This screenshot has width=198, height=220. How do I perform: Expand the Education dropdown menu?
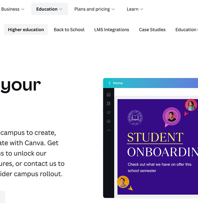(x=50, y=9)
